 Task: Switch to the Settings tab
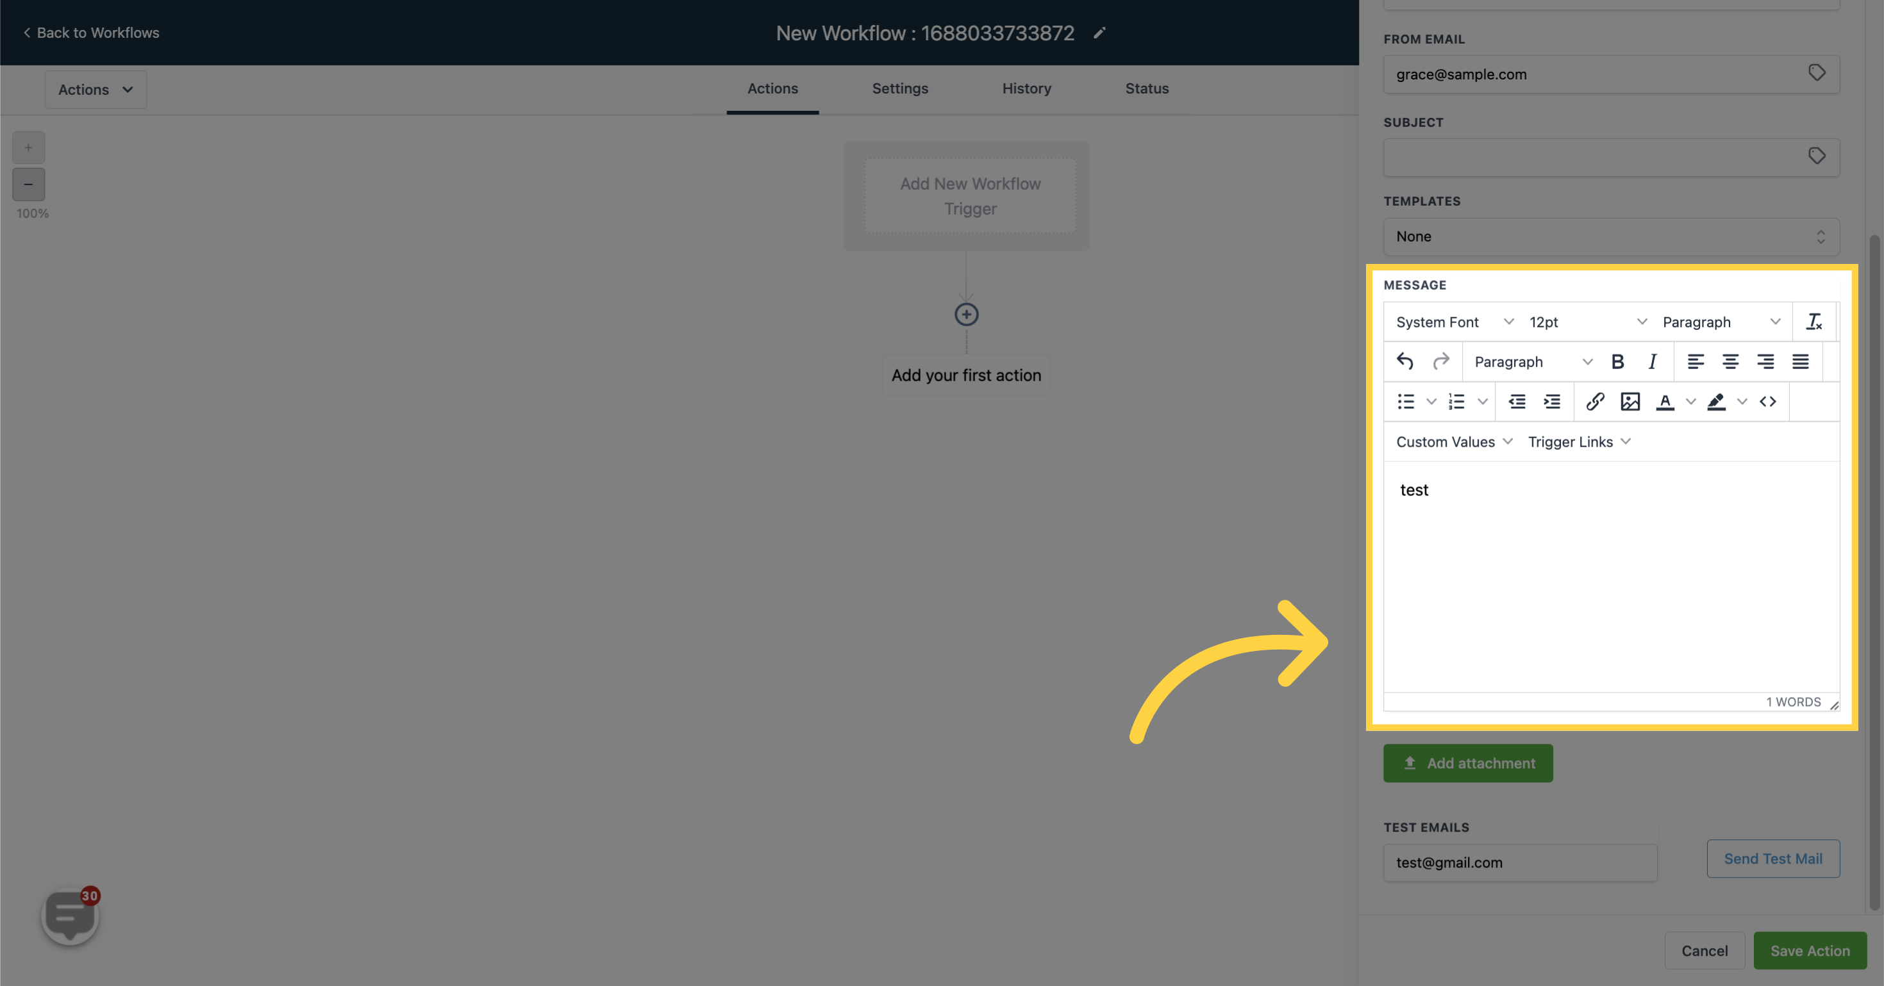[x=899, y=88]
